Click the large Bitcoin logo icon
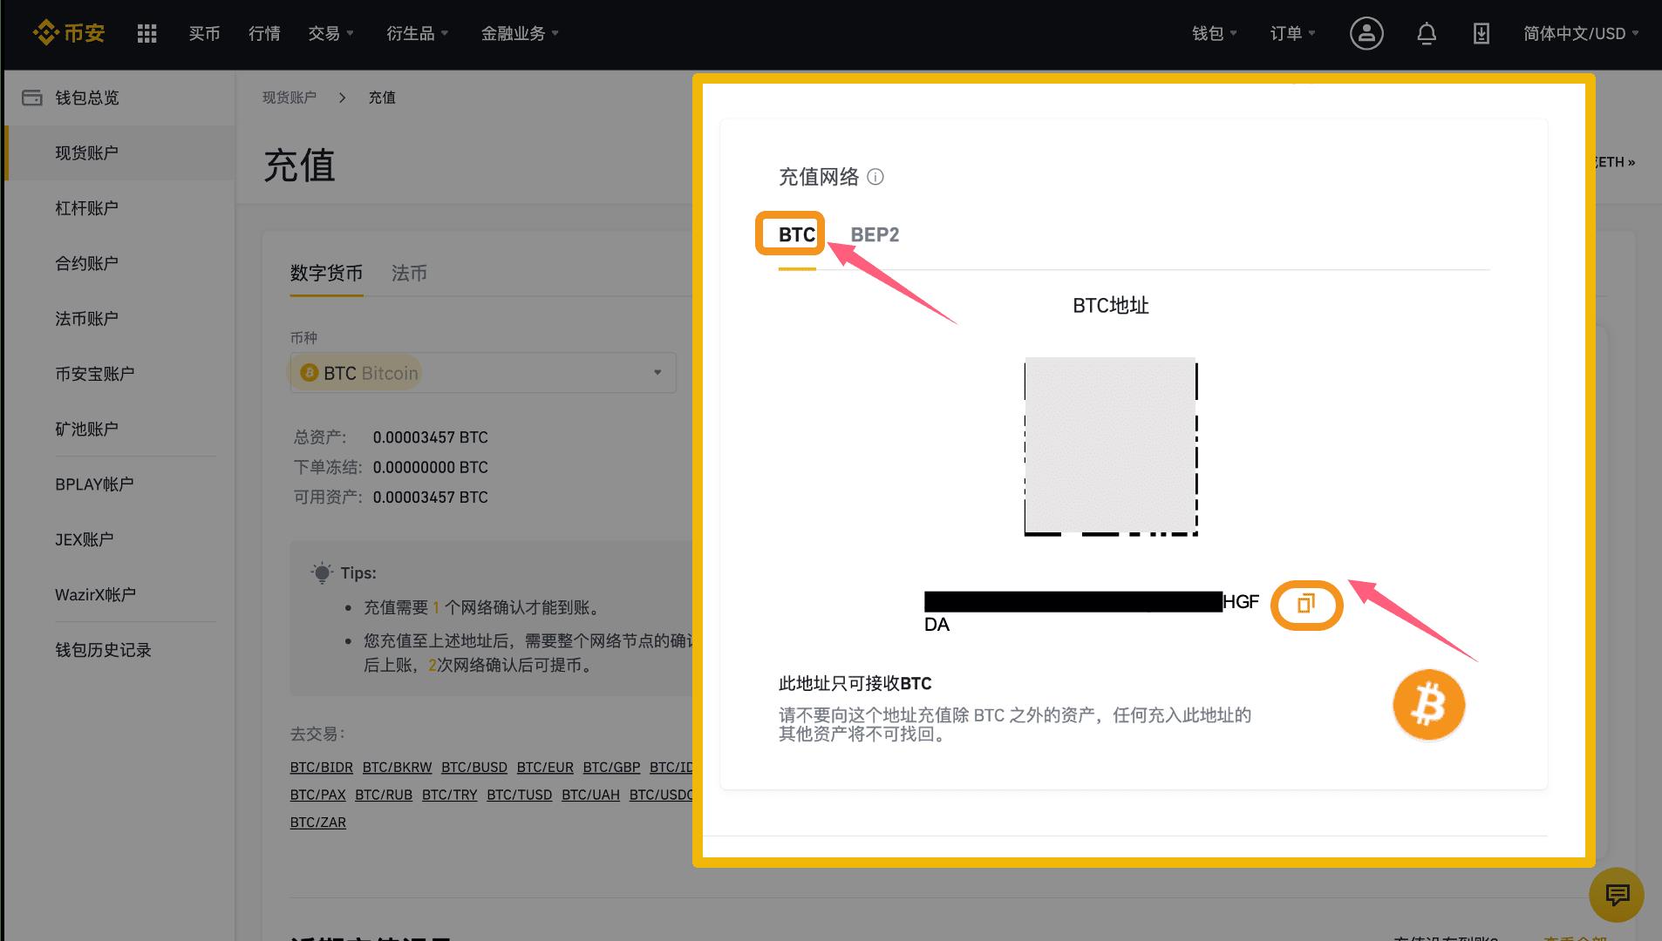1662x941 pixels. (x=1428, y=705)
